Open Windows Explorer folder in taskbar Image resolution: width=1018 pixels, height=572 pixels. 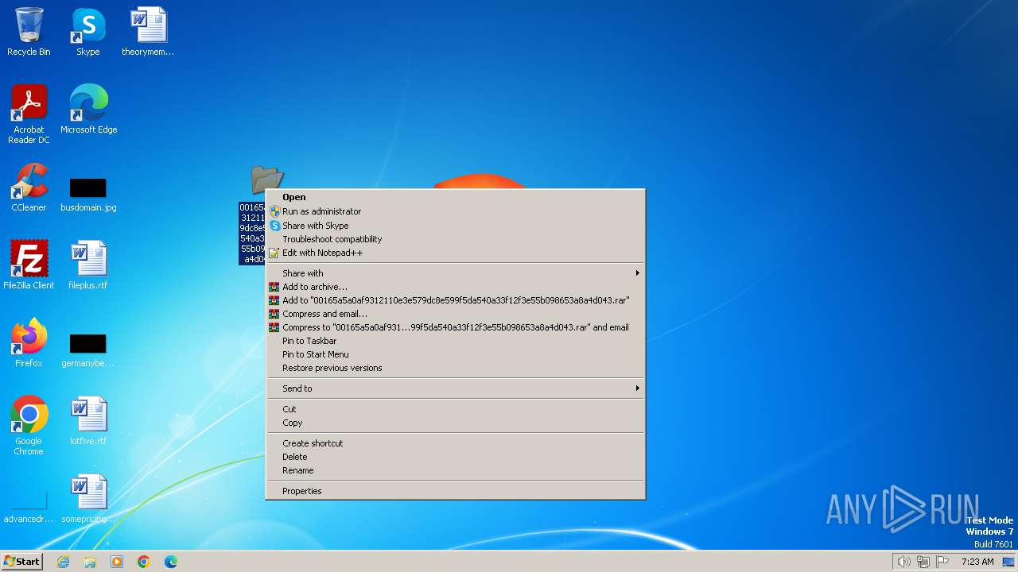90,562
